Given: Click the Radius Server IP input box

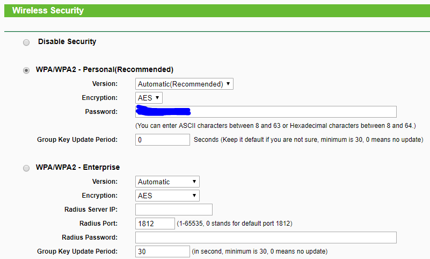Looking at the screenshot, I should (174, 210).
